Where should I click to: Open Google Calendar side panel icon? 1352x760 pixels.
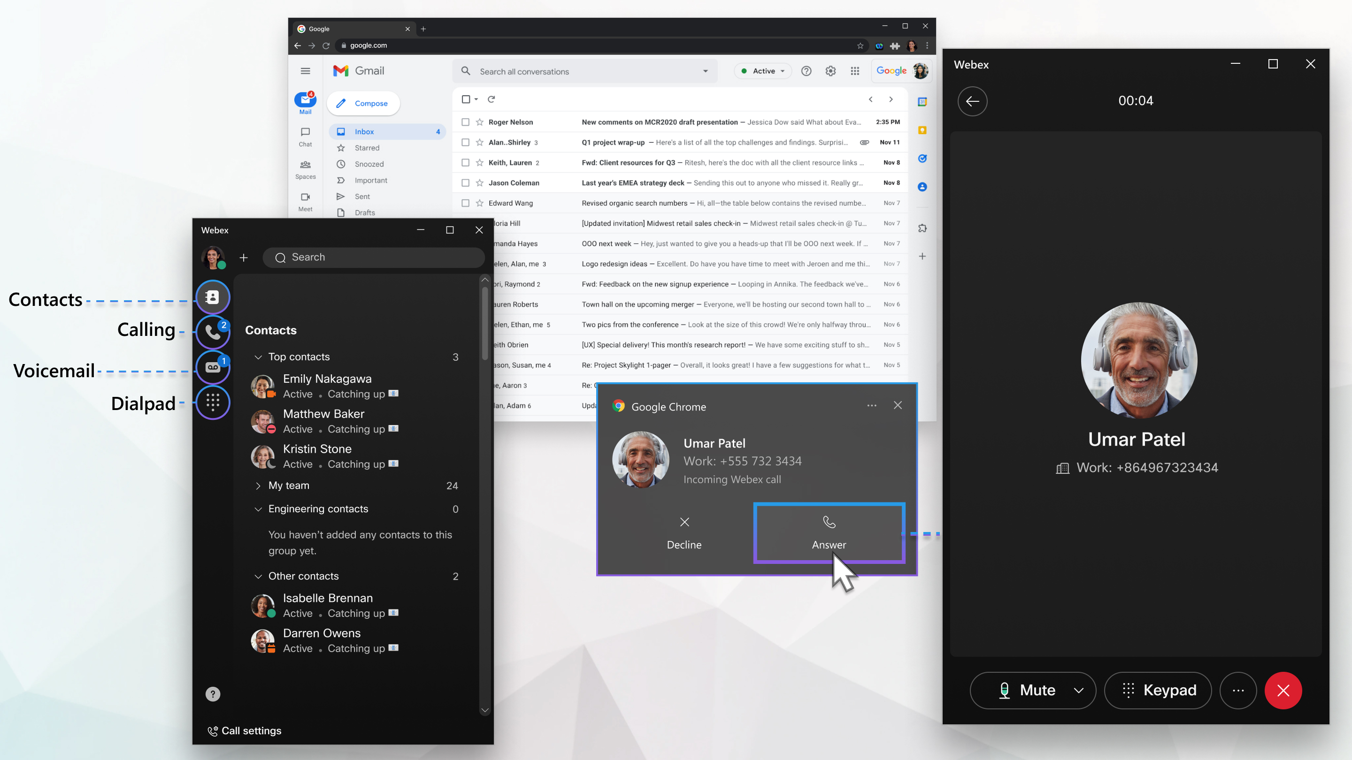click(922, 102)
